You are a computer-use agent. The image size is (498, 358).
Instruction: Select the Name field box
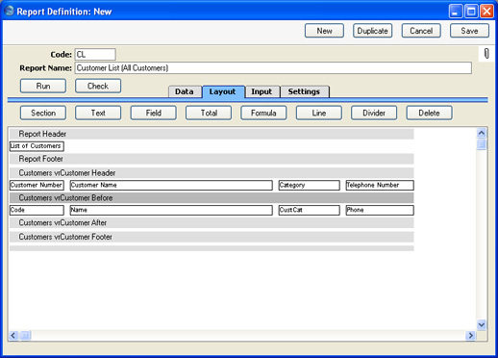click(171, 210)
